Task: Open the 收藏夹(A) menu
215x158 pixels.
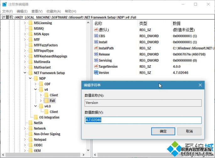Action: (54, 11)
